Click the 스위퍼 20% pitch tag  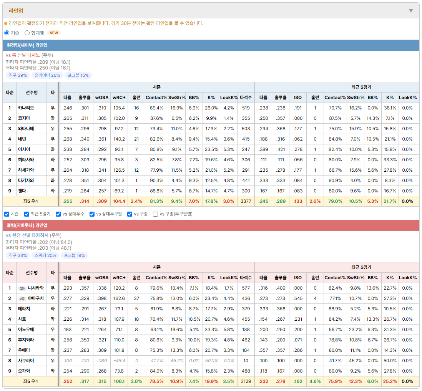point(45,255)
